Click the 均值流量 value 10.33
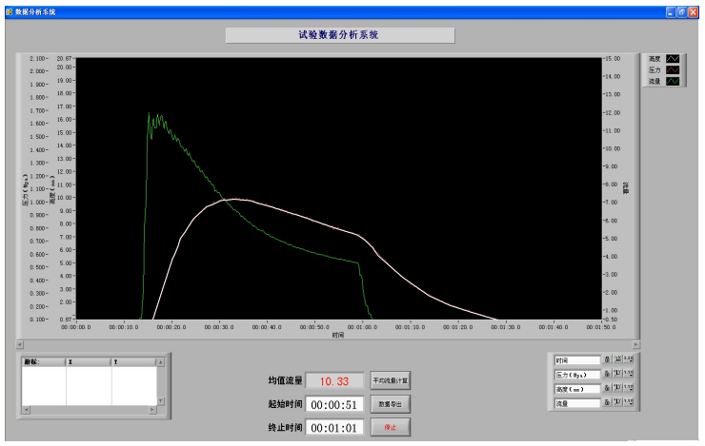Screen dimensions: 705x446 click(x=334, y=381)
